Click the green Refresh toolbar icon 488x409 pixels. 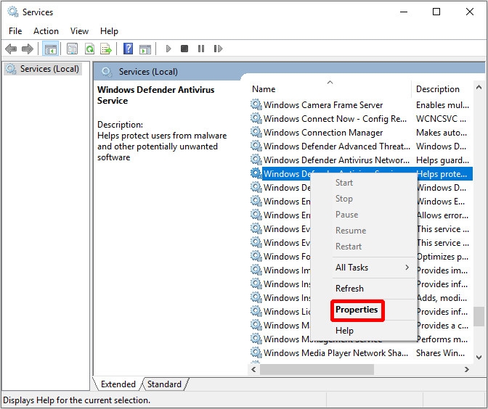point(89,49)
